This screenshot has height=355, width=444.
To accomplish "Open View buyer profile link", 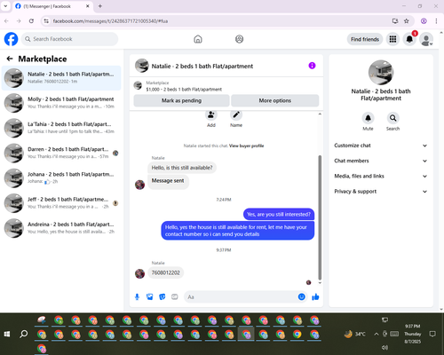I will click(246, 146).
